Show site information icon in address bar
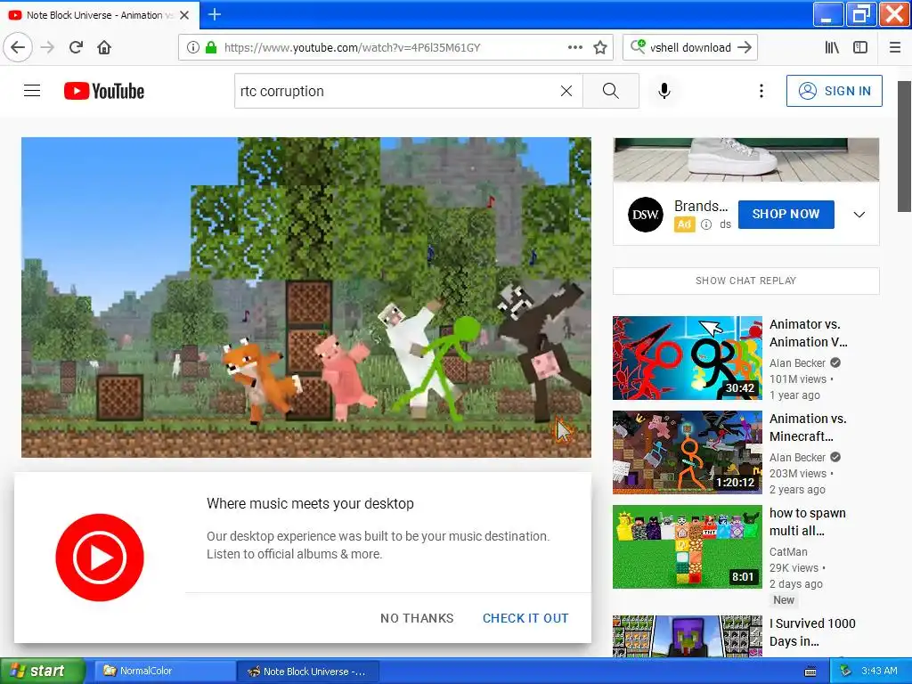The width and height of the screenshot is (912, 684). (193, 47)
